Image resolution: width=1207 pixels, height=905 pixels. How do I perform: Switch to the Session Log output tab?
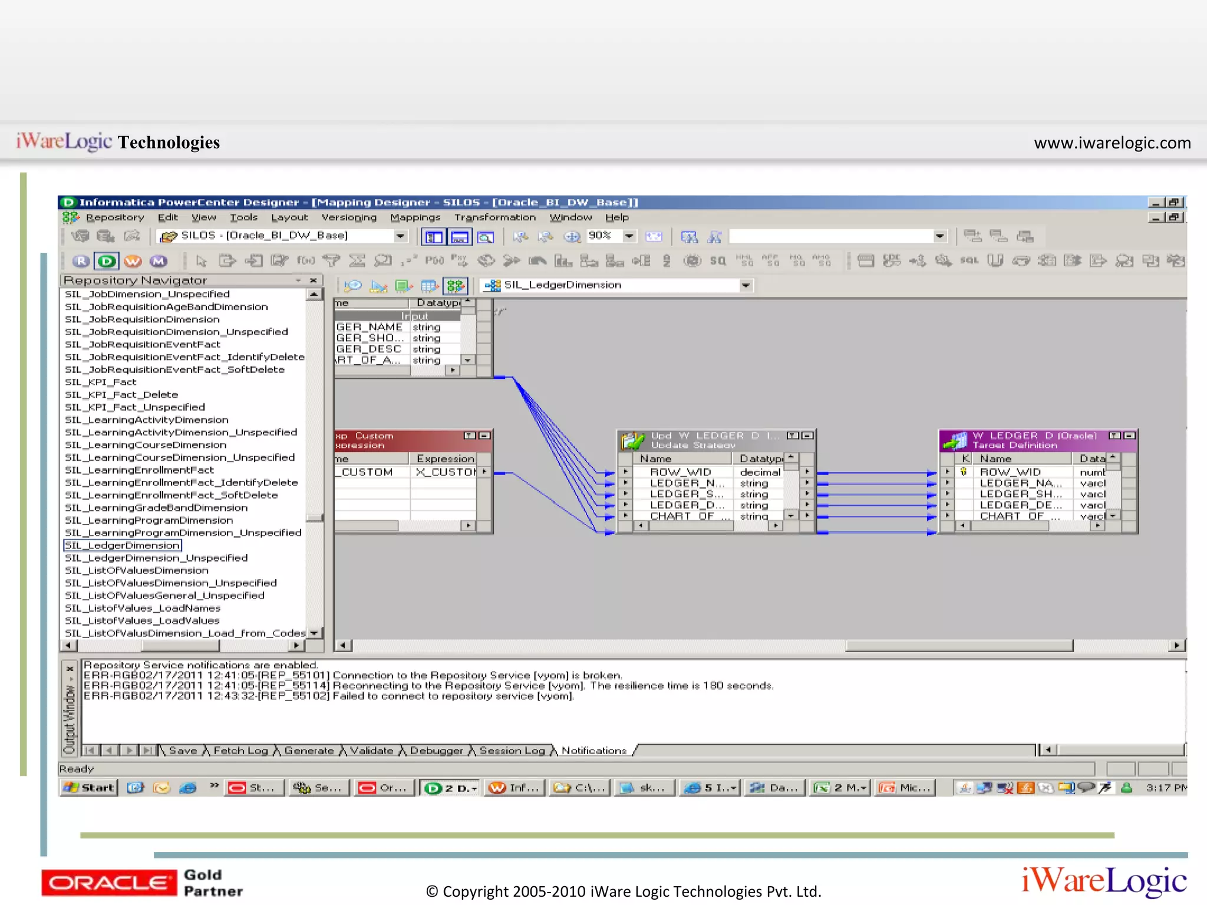click(512, 751)
